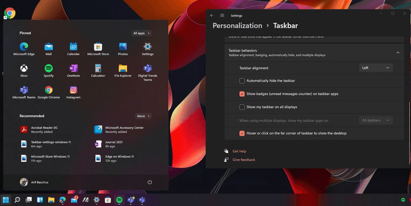This screenshot has height=206, width=411.
Task: Click the Settings window vertical scrollbar
Action: coord(409,132)
